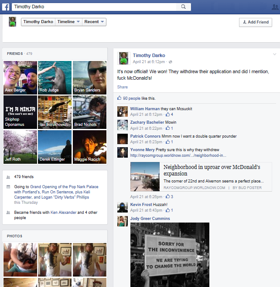Image resolution: width=280 pixels, height=287 pixels.
Task: Click the globe privacy icon on post
Action: tap(171, 62)
